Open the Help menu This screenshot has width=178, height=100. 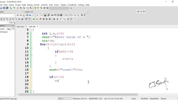88,5
